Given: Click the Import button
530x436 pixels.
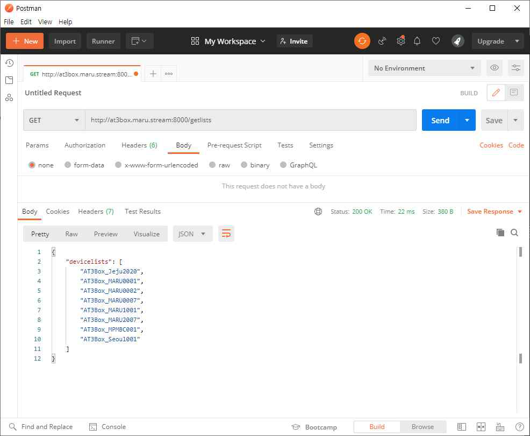Looking at the screenshot, I should point(65,41).
